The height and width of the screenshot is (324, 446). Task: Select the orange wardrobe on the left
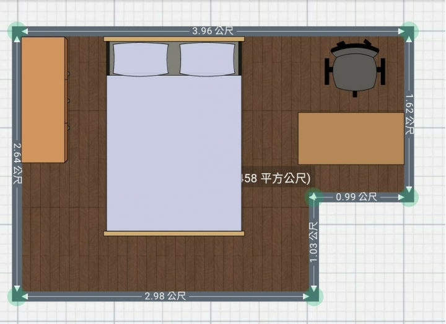[45, 100]
